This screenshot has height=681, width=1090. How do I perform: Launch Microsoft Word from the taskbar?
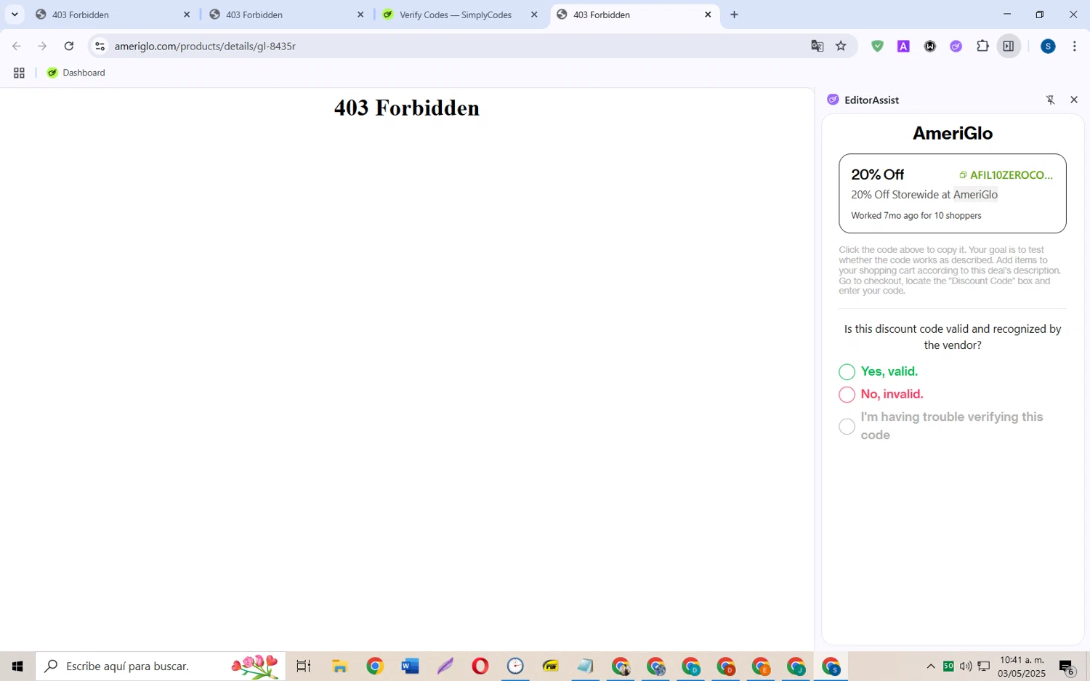tap(410, 666)
